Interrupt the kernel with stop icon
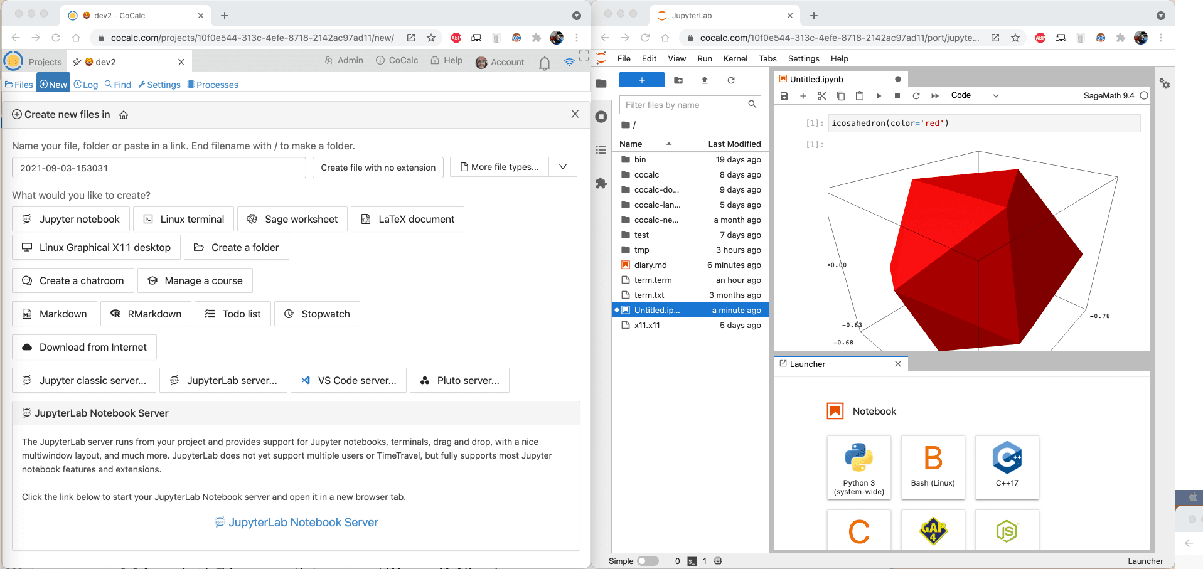The image size is (1203, 569). point(897,96)
